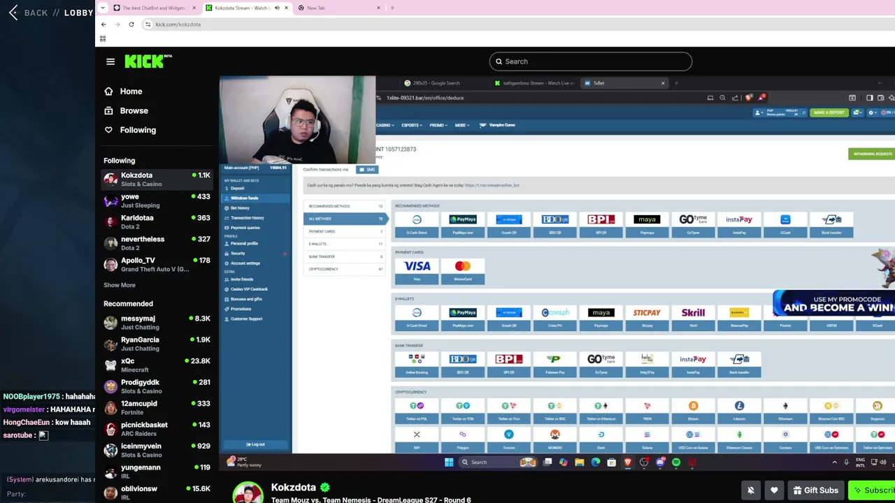The height and width of the screenshot is (503, 895).
Task: Open 12amcupid recommended channel
Action: [x=157, y=408]
